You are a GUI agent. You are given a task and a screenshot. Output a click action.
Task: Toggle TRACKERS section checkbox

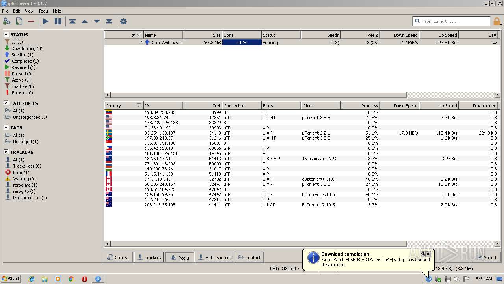pos(6,152)
